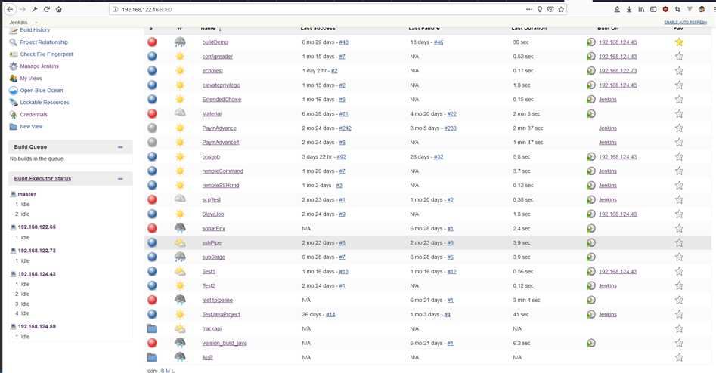The width and height of the screenshot is (716, 373).
Task: Open My Views in the sidebar
Action: 31,79
